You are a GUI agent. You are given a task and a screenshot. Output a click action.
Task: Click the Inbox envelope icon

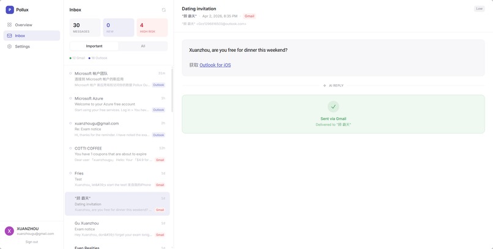tap(9, 36)
